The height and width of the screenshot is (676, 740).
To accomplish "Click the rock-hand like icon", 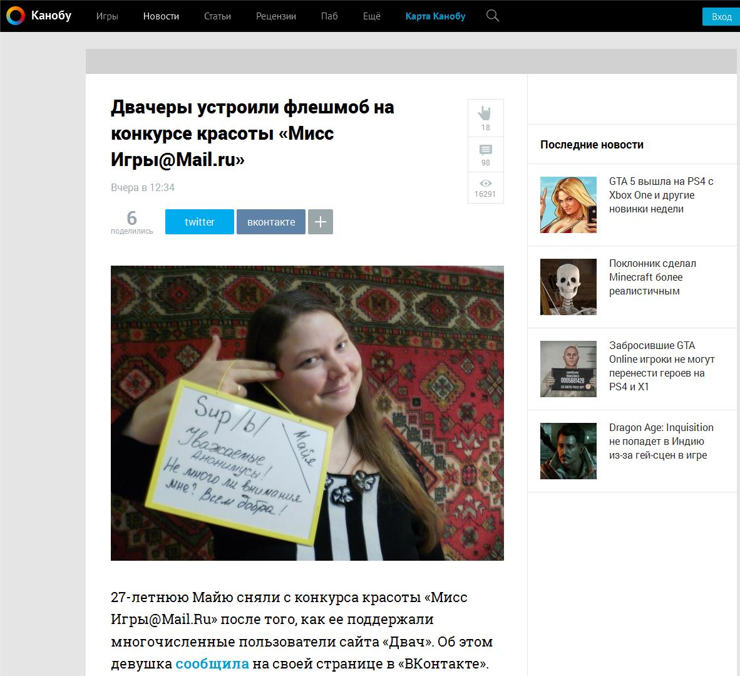I will tap(485, 113).
